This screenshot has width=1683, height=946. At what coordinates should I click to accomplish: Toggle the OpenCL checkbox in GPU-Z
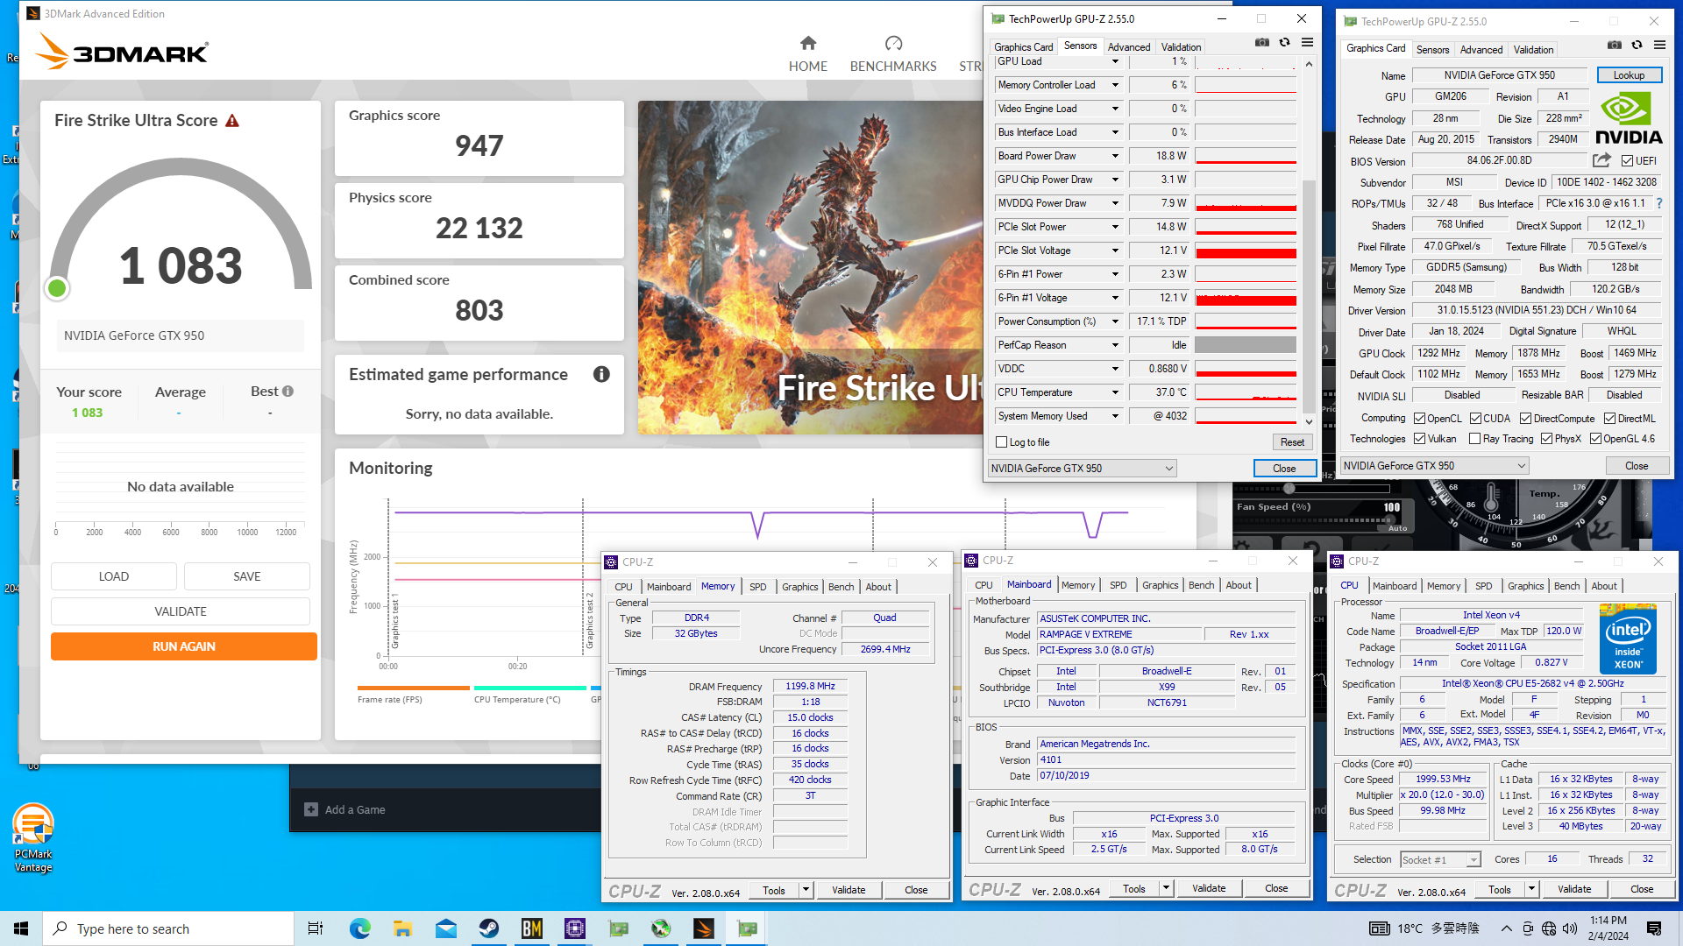pyautogui.click(x=1419, y=419)
